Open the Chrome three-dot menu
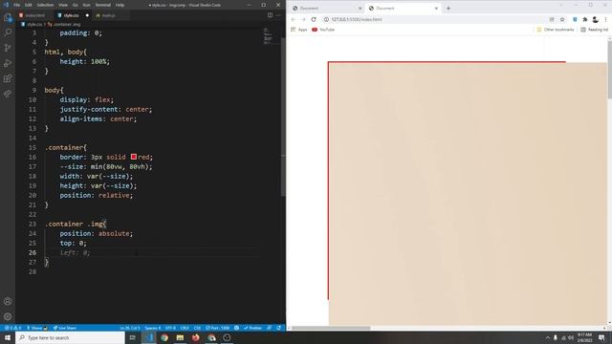The width and height of the screenshot is (612, 344). pos(605,19)
